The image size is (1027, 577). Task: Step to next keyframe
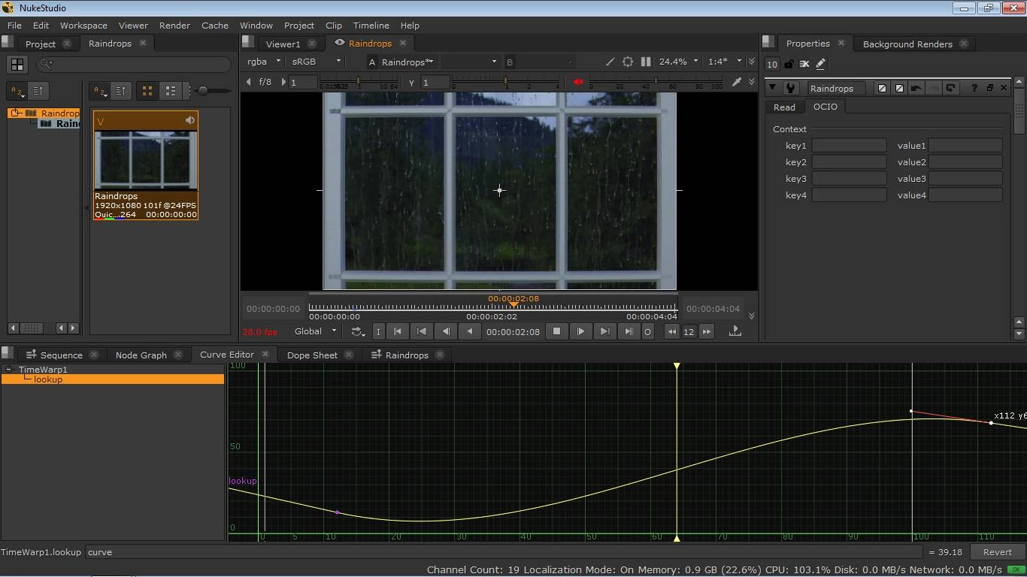(604, 331)
